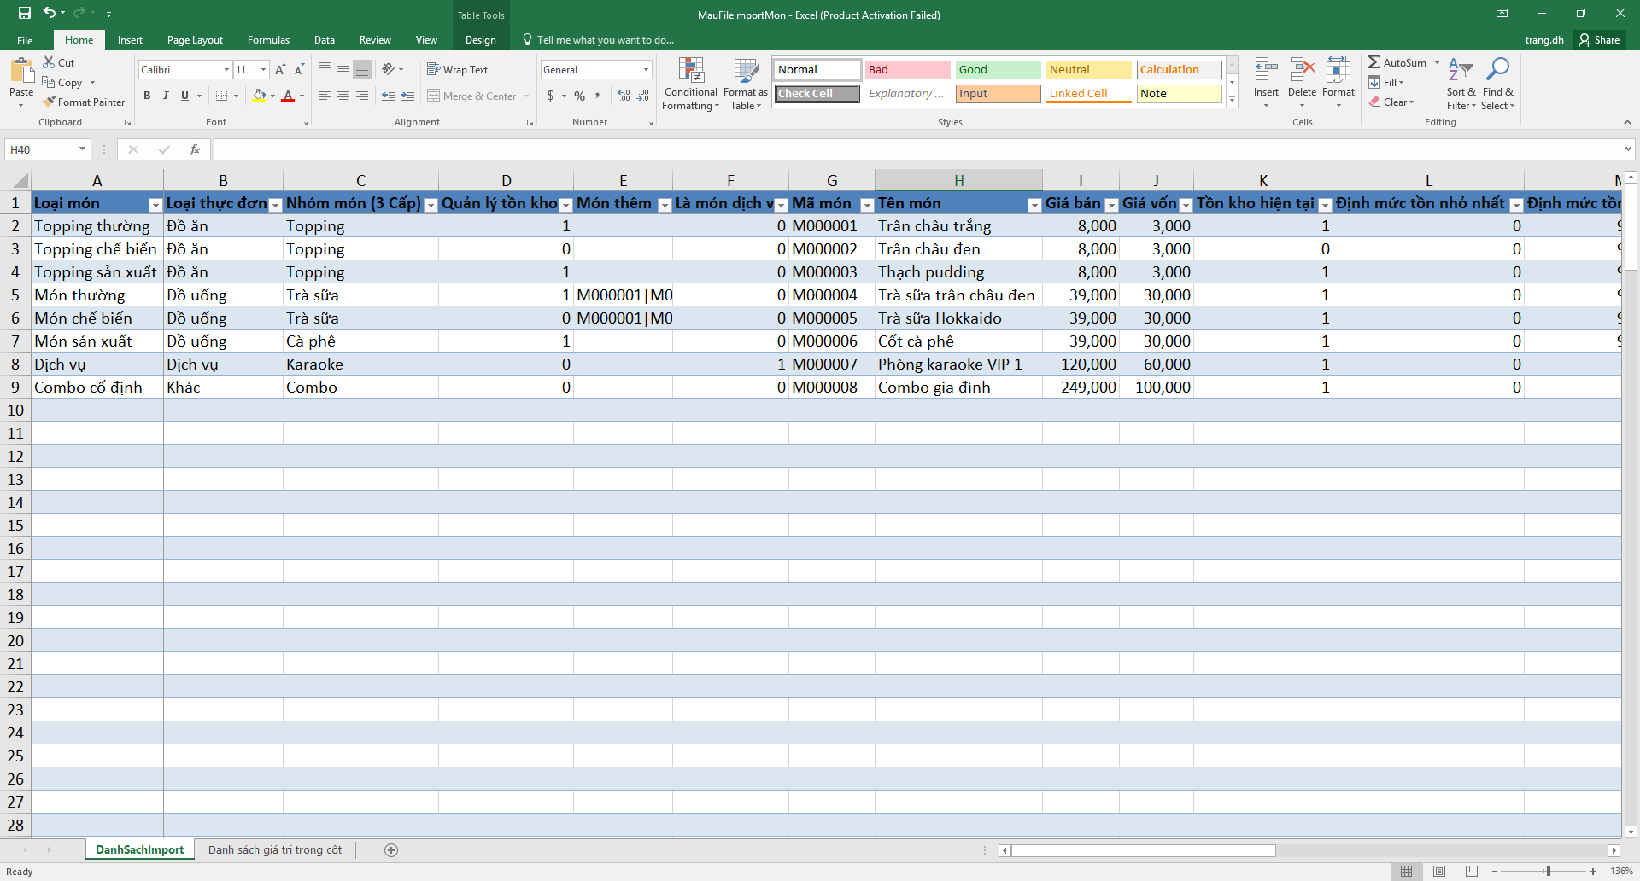Expand the font name Calibri dropdown

(x=226, y=70)
